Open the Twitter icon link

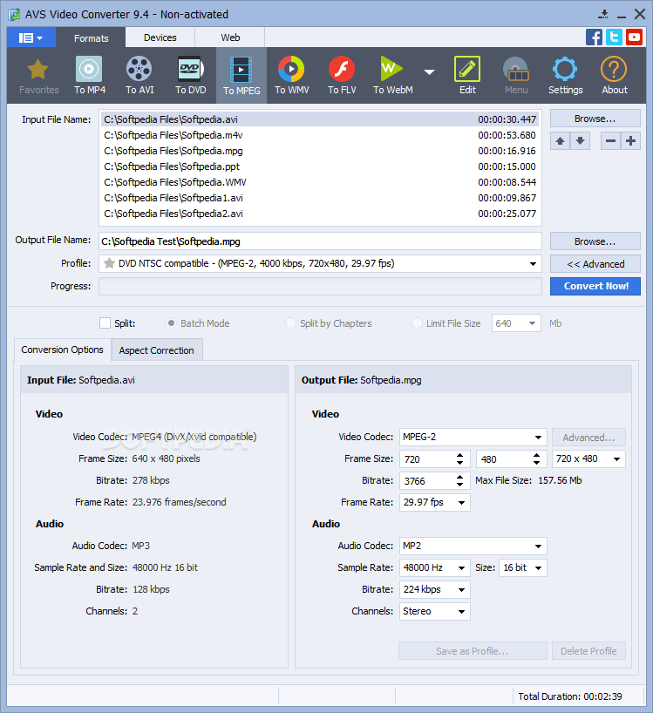tap(614, 37)
